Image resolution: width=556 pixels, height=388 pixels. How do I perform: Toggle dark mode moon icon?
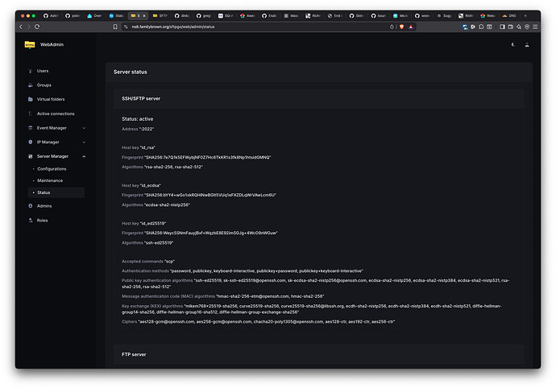pos(512,44)
